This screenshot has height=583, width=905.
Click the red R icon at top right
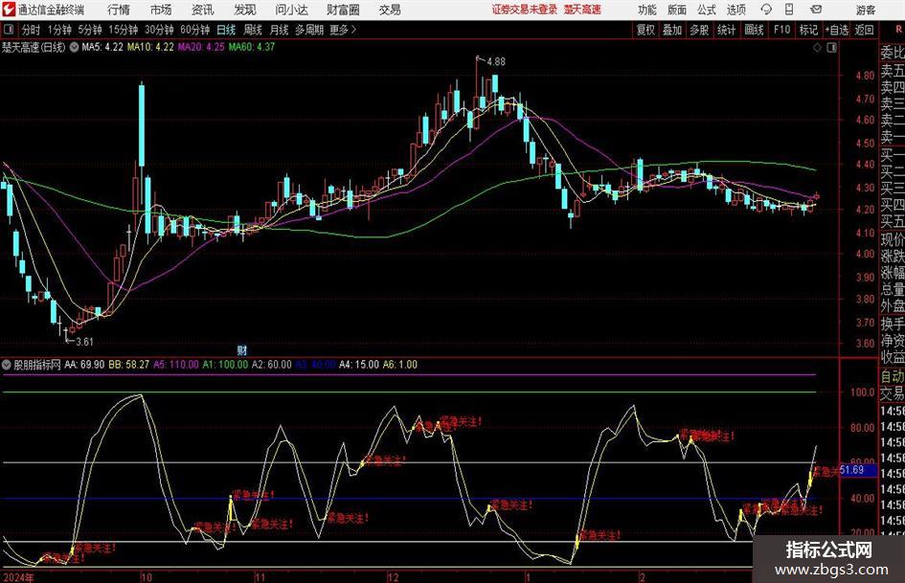click(x=898, y=29)
